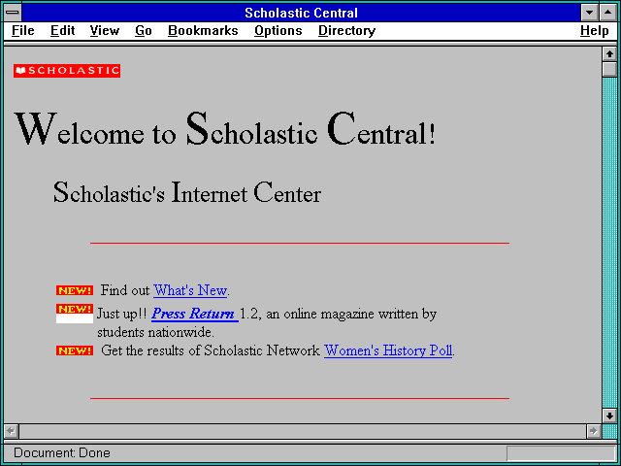Click the Welcome to Scholastic Central heading
621x466 pixels.
click(224, 129)
